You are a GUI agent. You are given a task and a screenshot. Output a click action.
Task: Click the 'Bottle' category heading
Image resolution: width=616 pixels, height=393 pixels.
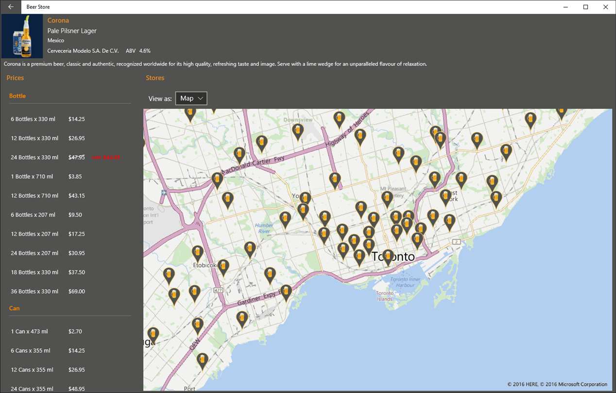coord(17,96)
